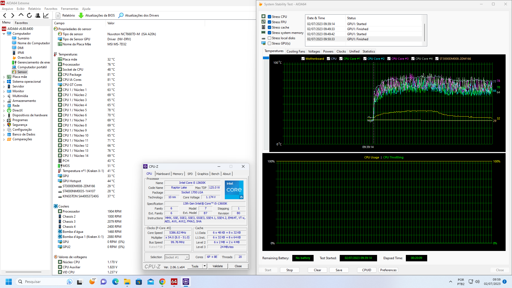This screenshot has width=512, height=288.
Task: Expand the Armazenamento tree node
Action: tap(4, 101)
